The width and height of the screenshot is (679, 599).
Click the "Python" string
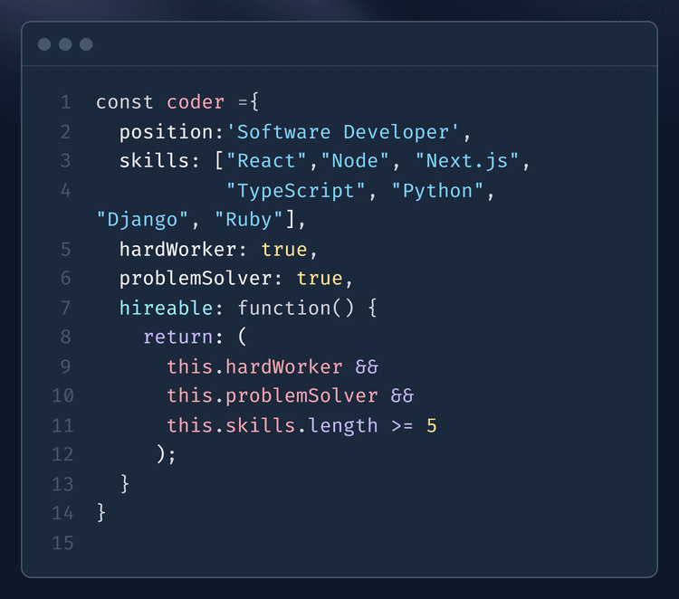click(437, 191)
